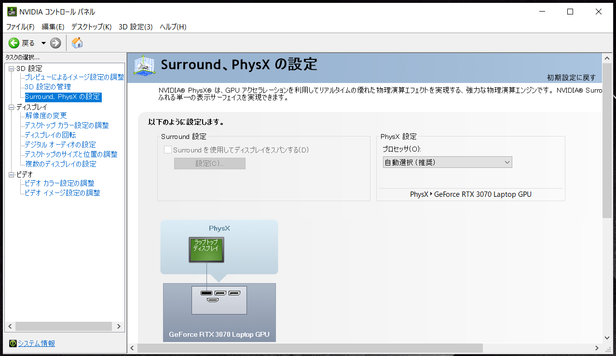Open the Back history dropdown arrow

pos(43,43)
